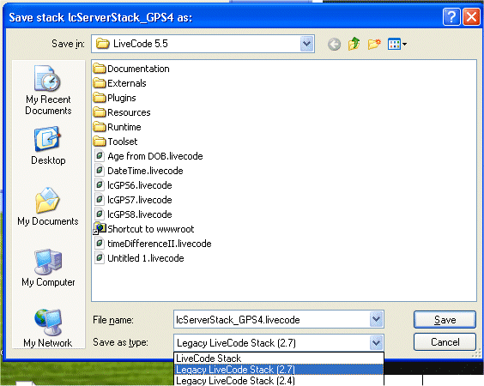Select the Documentation folder icon
Image resolution: width=484 pixels, height=386 pixels.
click(100, 68)
